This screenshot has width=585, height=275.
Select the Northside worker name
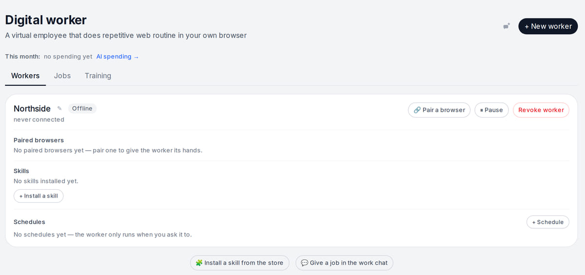click(32, 109)
